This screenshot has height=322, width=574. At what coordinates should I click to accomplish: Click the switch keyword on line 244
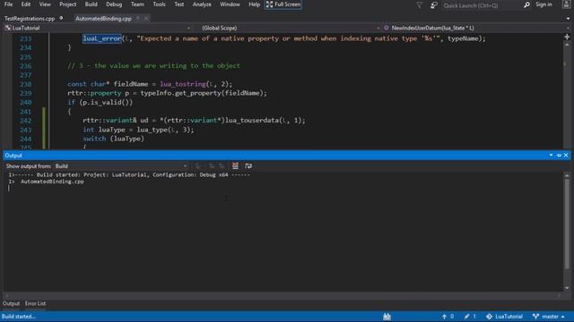pos(94,139)
